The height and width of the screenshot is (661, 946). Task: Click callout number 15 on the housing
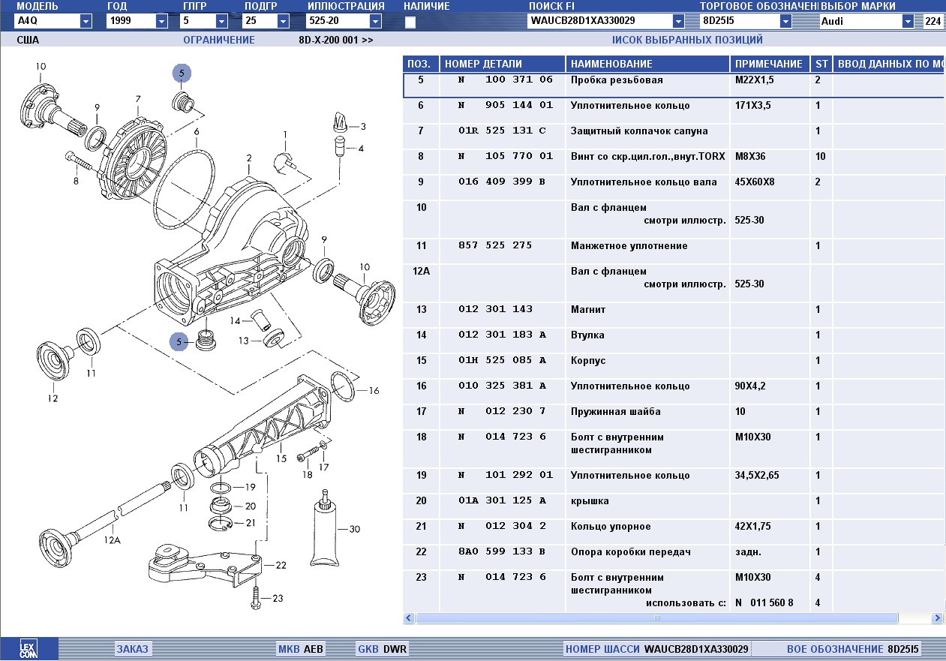point(281,458)
